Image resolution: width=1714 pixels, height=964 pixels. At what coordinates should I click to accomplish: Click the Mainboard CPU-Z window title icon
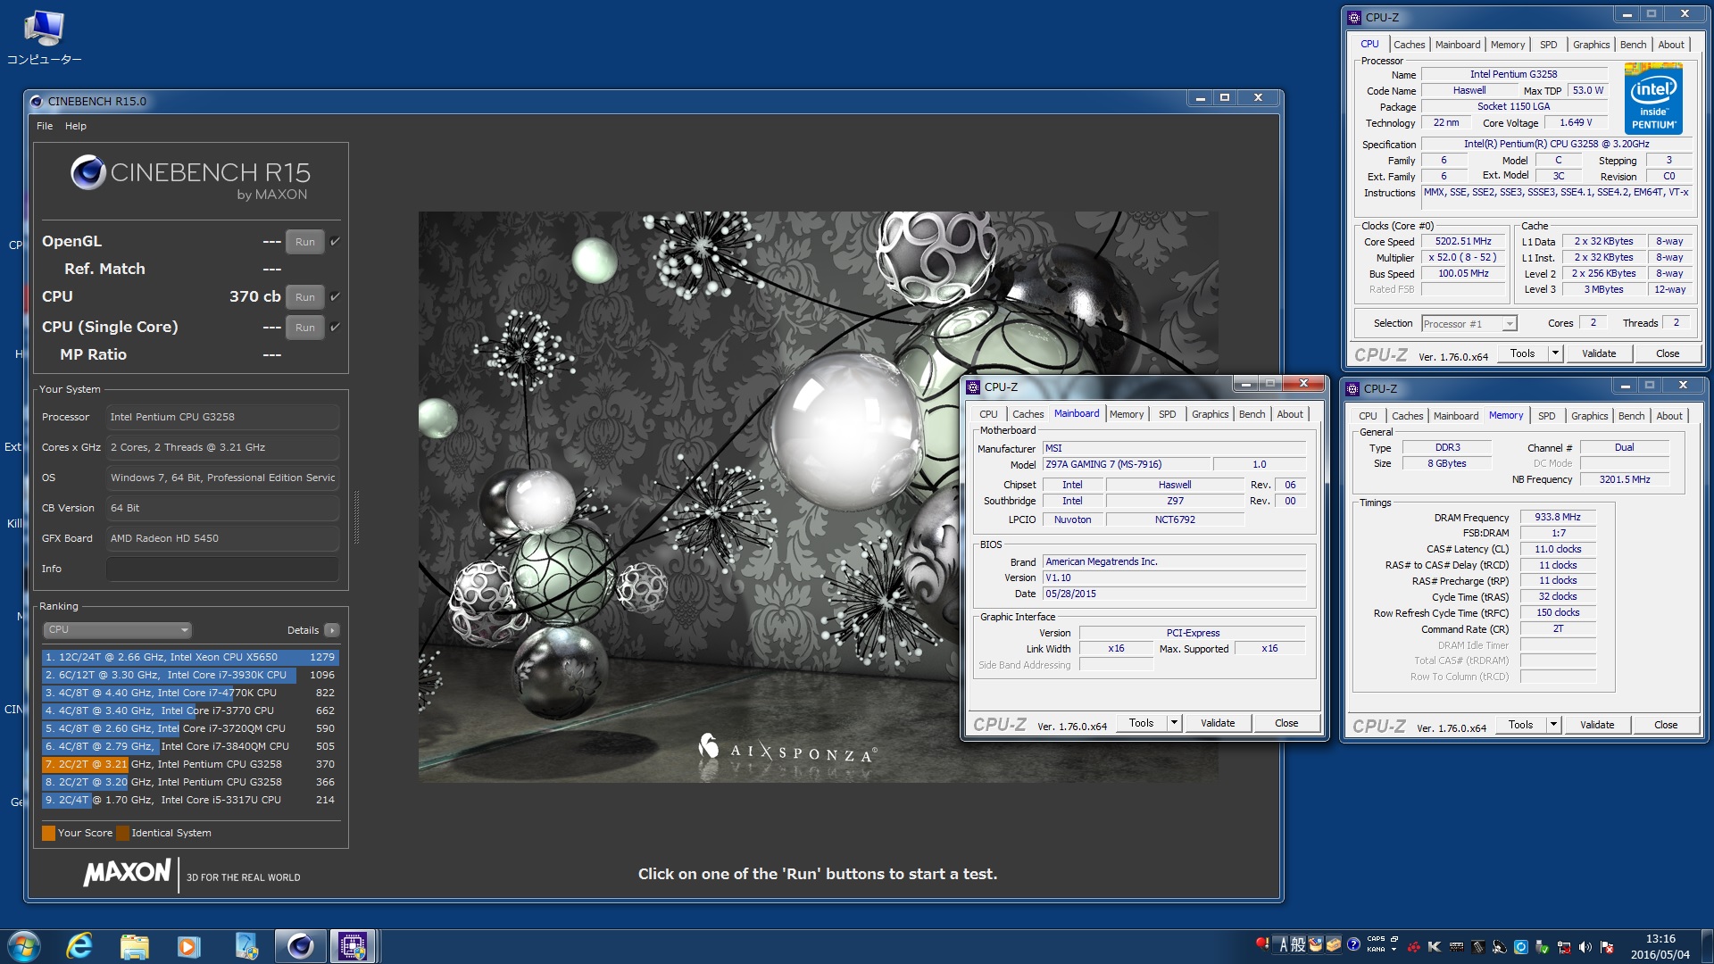(x=973, y=386)
